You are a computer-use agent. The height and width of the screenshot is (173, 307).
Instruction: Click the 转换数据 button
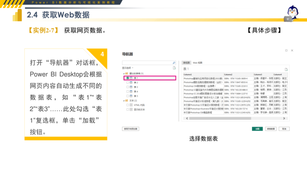point(271,129)
